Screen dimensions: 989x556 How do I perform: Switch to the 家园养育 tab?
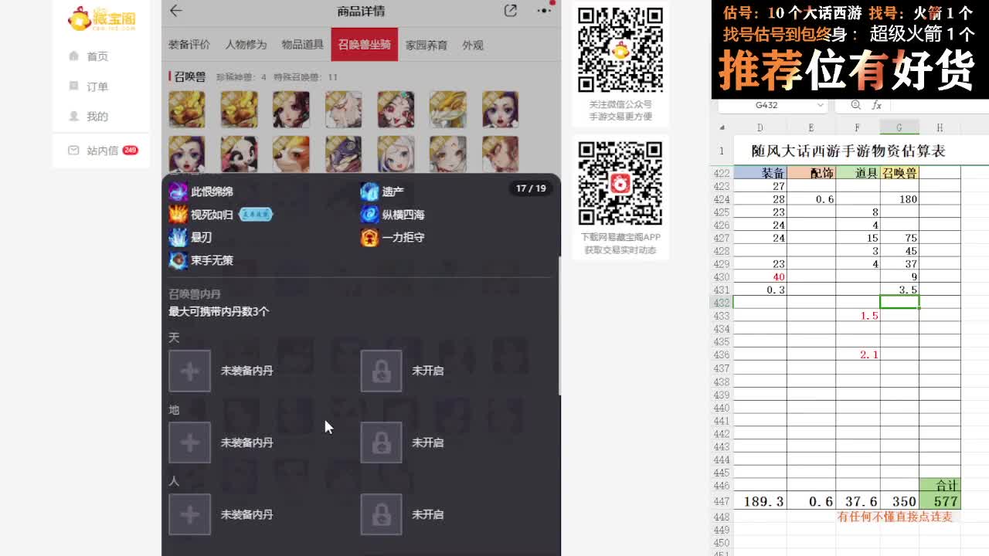(427, 45)
